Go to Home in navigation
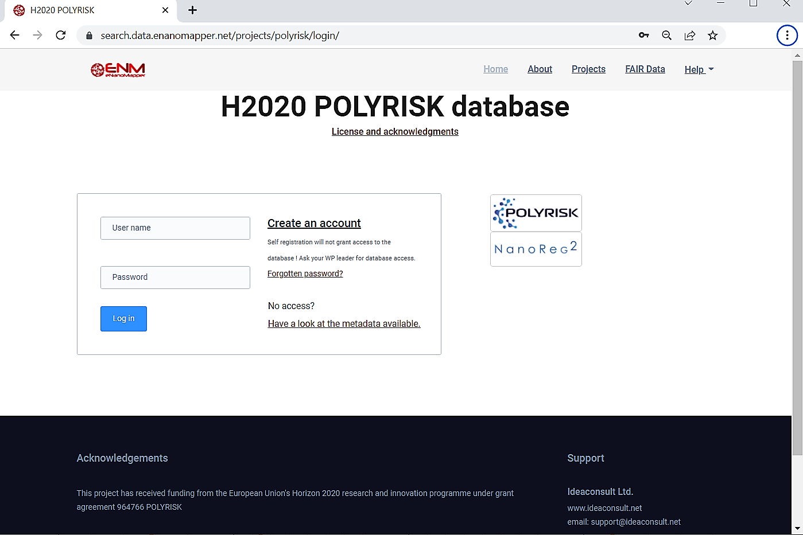The image size is (803, 535). pos(495,69)
